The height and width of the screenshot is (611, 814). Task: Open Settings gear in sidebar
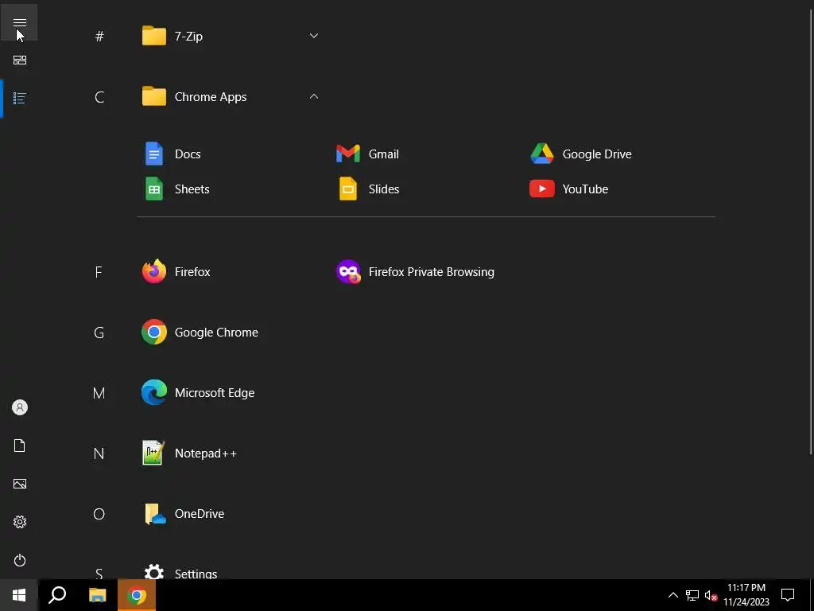coord(19,522)
